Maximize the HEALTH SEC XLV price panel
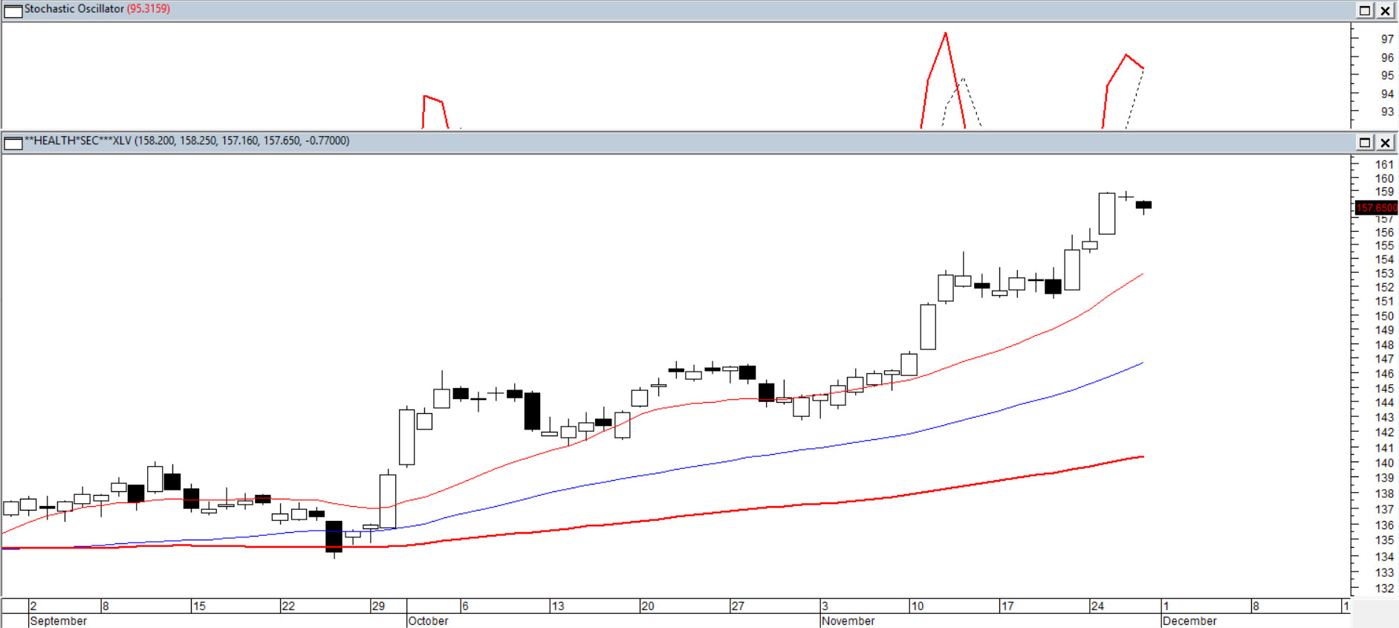Viewport: 1399px width, 628px height. [x=1365, y=142]
